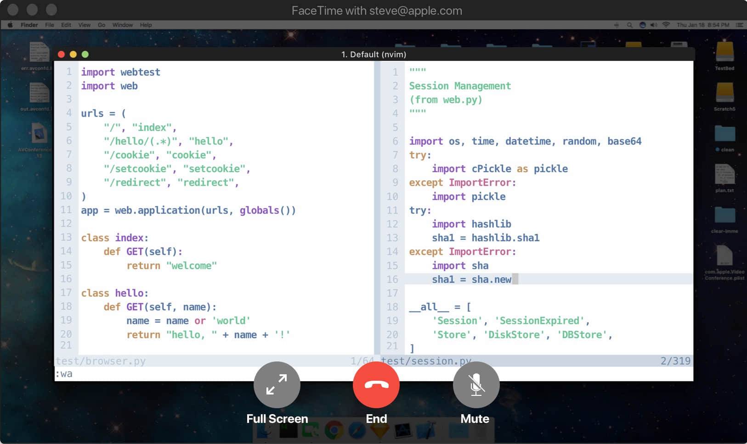Zoom the nvim window with green button
This screenshot has width=747, height=444.
(85, 54)
